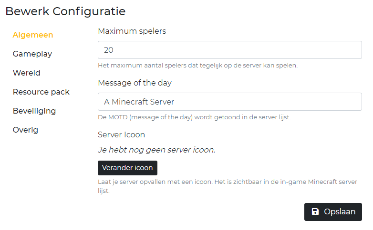
Task: Go to the Resource pack tab
Action: 41,92
